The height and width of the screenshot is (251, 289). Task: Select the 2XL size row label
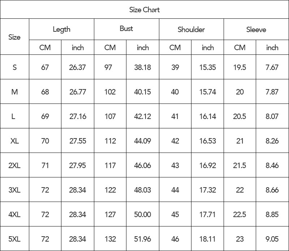(x=14, y=166)
